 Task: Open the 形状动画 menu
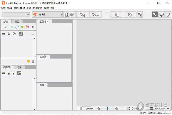(x=38, y=8)
